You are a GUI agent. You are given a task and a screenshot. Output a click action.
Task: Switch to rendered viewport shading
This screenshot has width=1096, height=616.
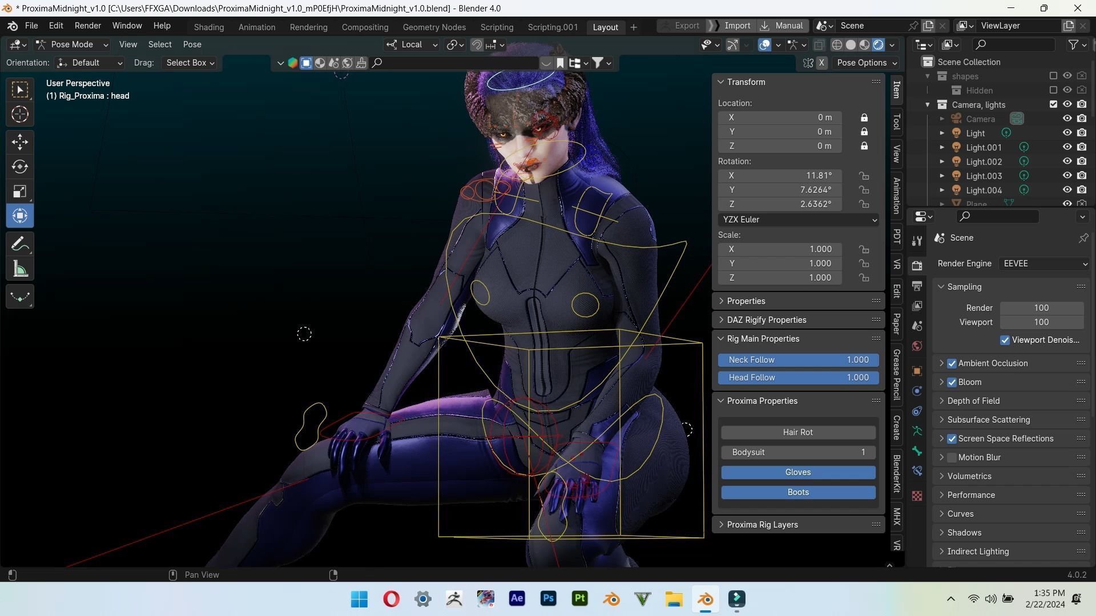coord(879,44)
